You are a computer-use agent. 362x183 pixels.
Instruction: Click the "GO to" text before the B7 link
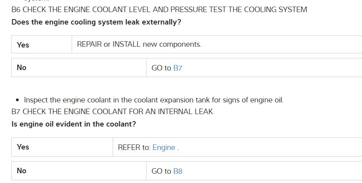coord(161,68)
